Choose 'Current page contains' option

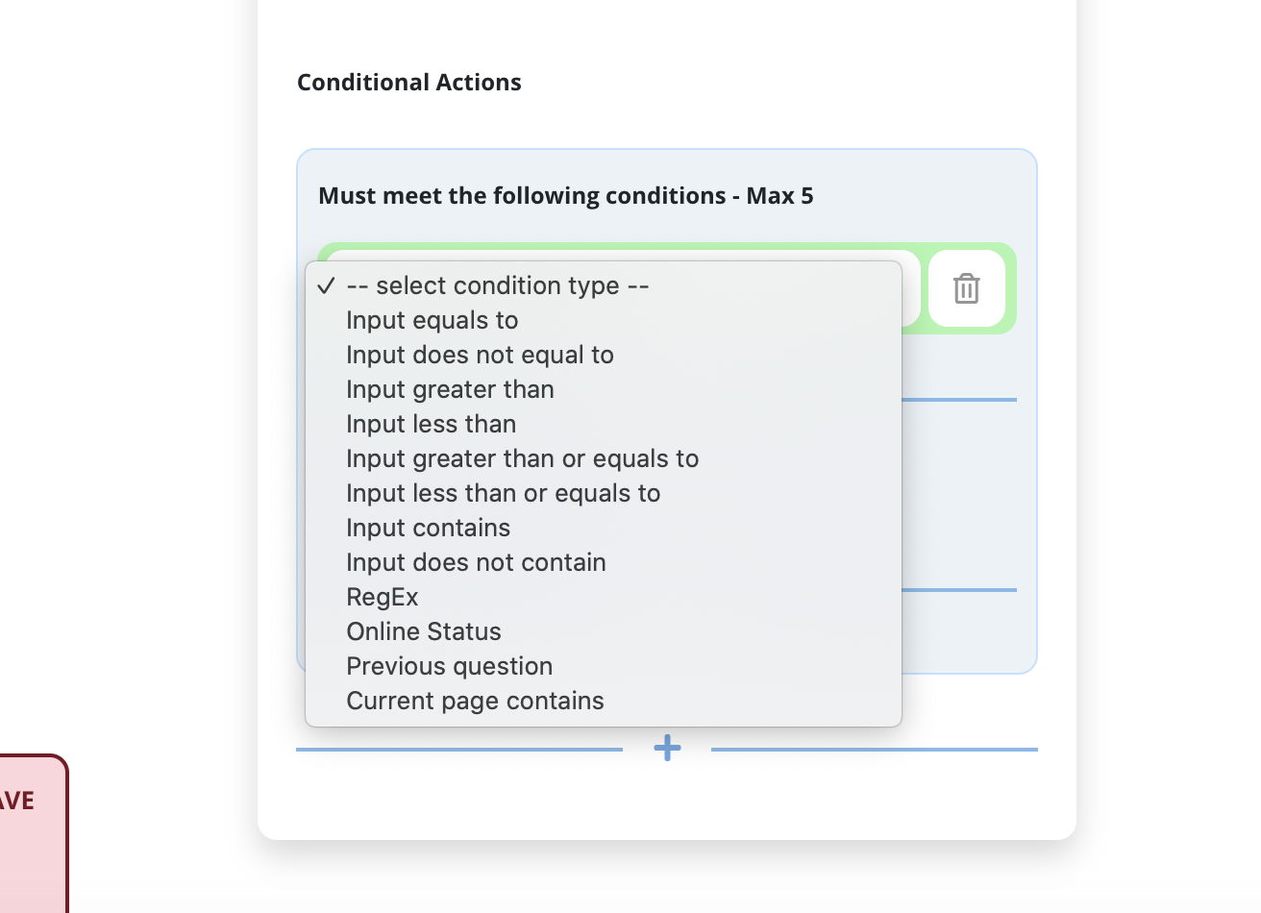click(475, 701)
